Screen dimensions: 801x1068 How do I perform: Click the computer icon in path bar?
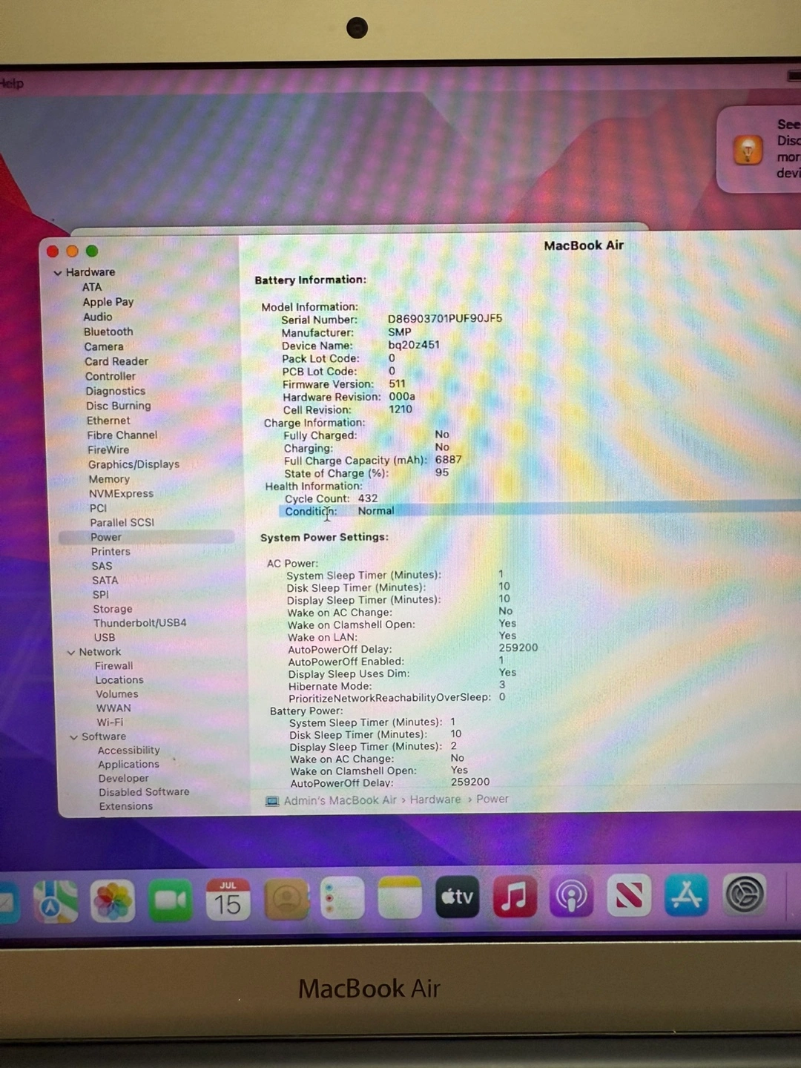272,801
